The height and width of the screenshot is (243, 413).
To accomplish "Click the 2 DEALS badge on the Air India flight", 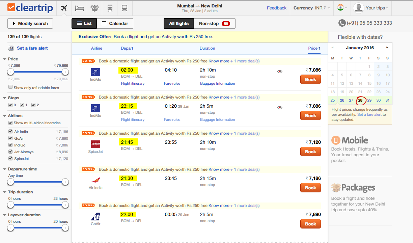I will pos(88,169).
